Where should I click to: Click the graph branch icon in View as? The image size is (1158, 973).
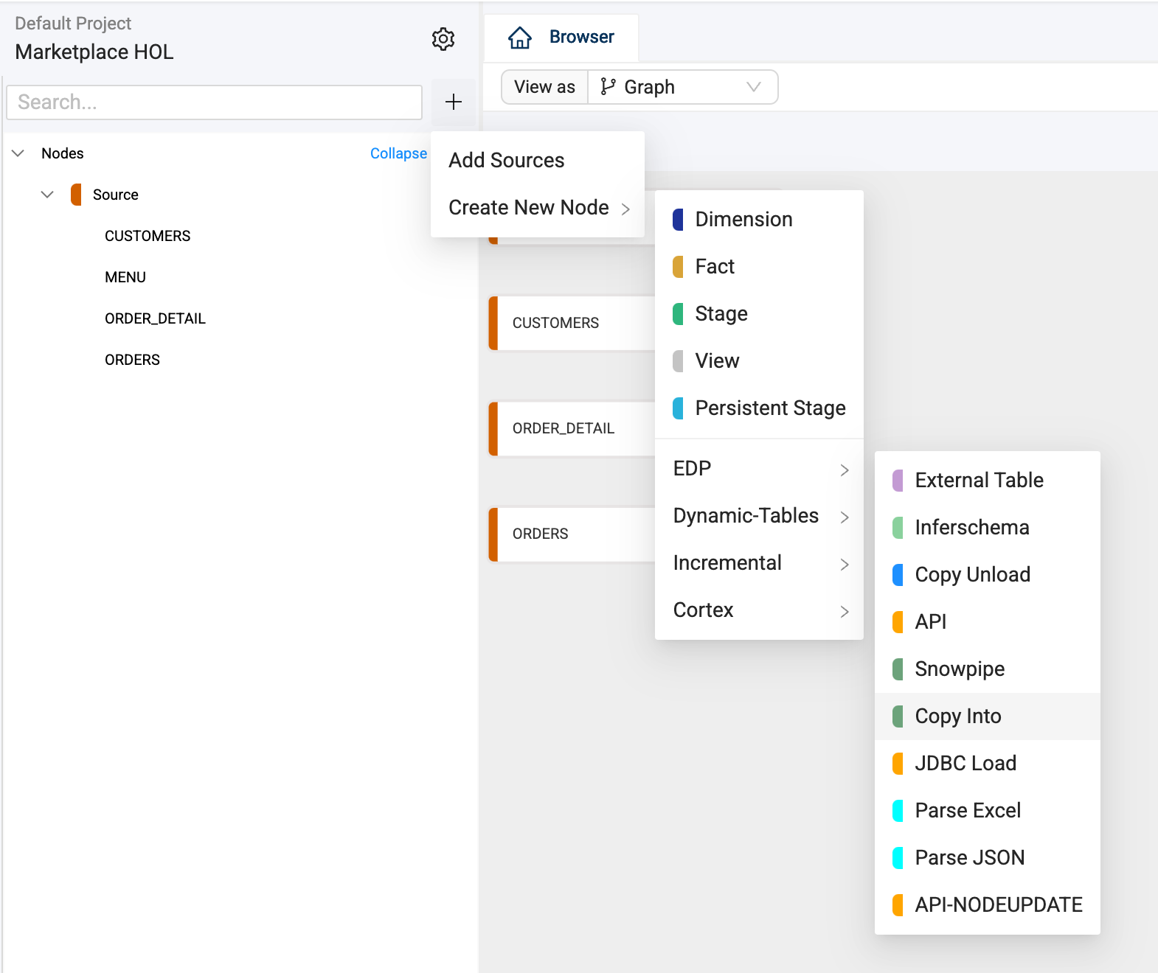coord(608,87)
